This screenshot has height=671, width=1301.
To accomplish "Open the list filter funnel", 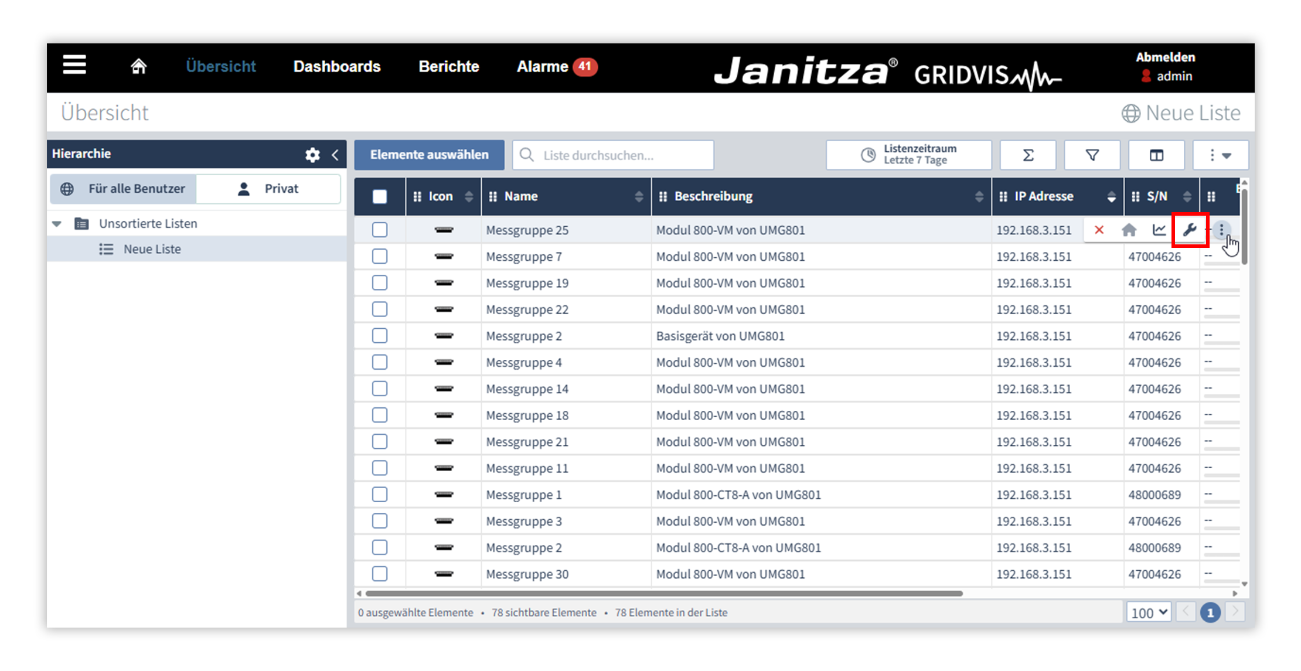I will coord(1092,155).
